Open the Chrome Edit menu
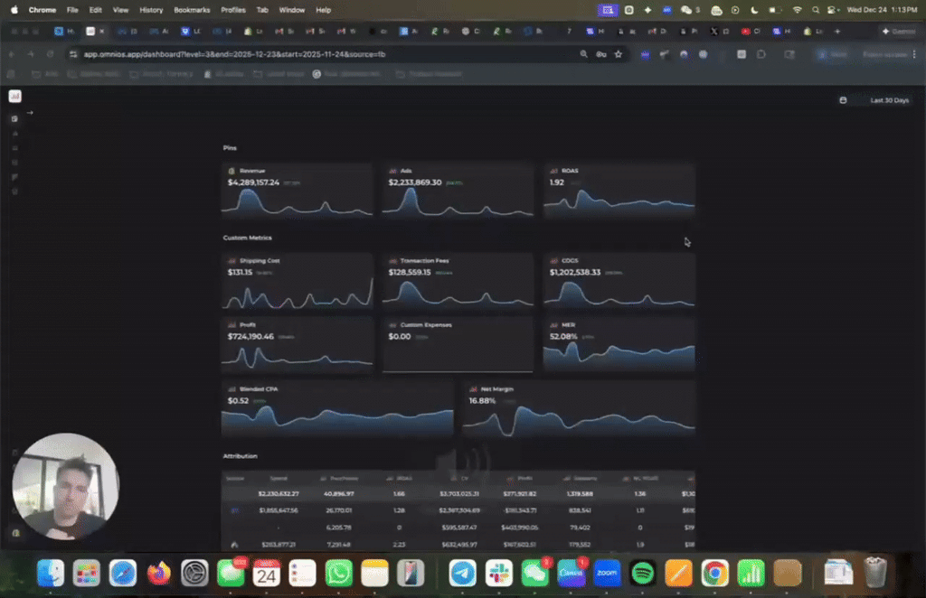 [x=95, y=10]
